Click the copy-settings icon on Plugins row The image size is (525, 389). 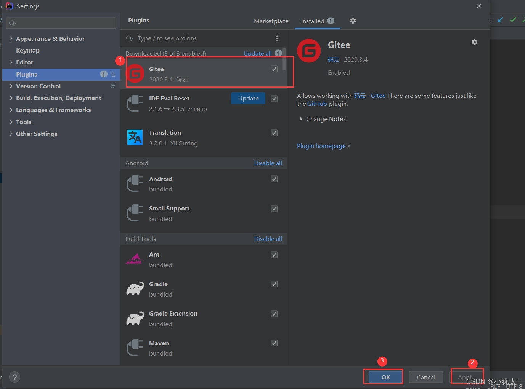113,74
